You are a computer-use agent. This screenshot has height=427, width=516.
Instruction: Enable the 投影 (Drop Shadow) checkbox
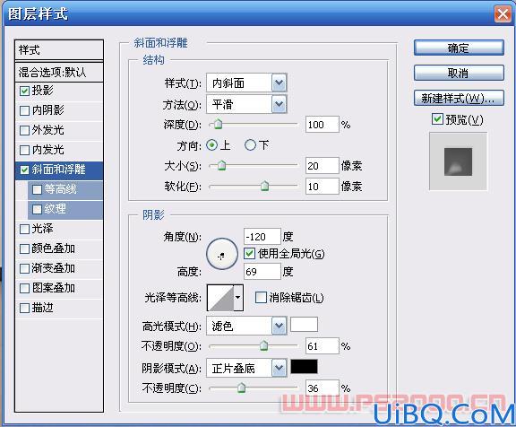pos(25,91)
